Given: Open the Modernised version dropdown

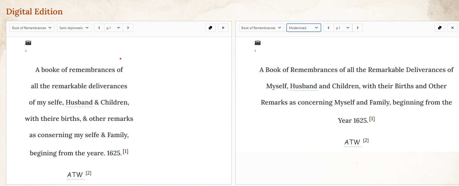Looking at the screenshot, I should click(304, 28).
